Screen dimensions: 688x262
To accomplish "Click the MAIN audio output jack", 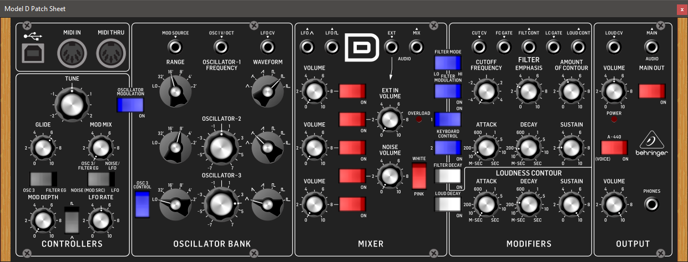I will 652,48.
